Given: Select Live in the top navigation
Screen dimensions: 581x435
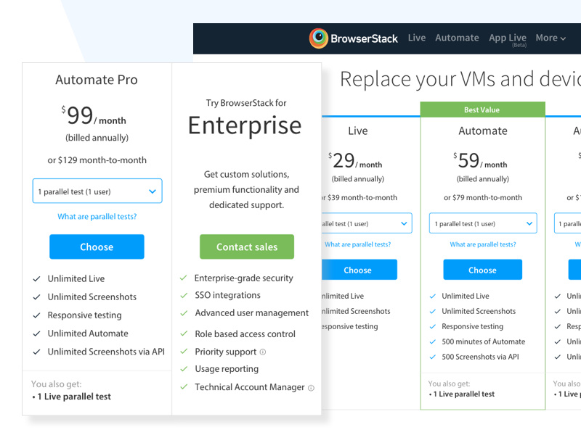Looking at the screenshot, I should tap(416, 38).
